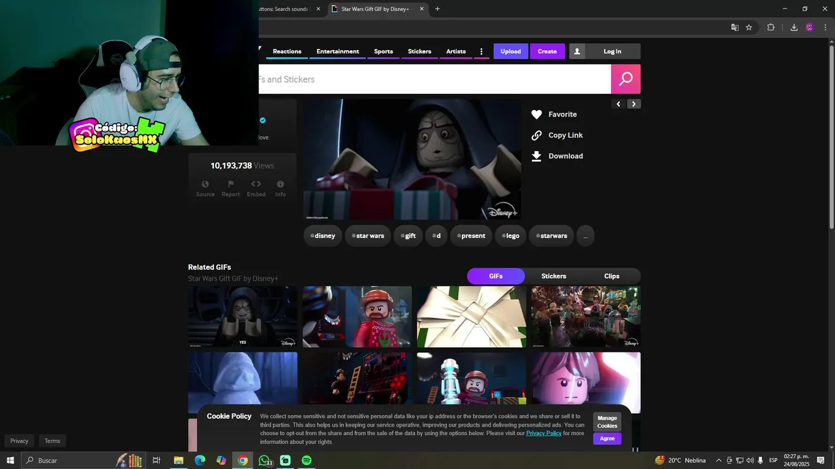Open the ESP language input selector
The width and height of the screenshot is (835, 469).
(774, 461)
